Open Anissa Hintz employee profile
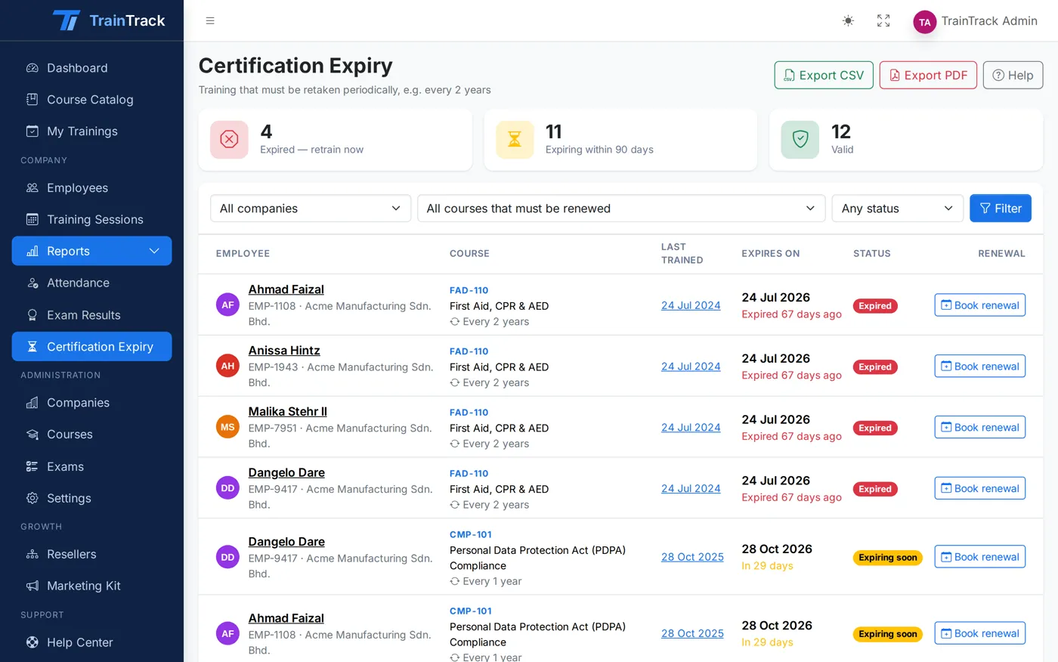Viewport: 1058px width, 662px height. click(284, 351)
